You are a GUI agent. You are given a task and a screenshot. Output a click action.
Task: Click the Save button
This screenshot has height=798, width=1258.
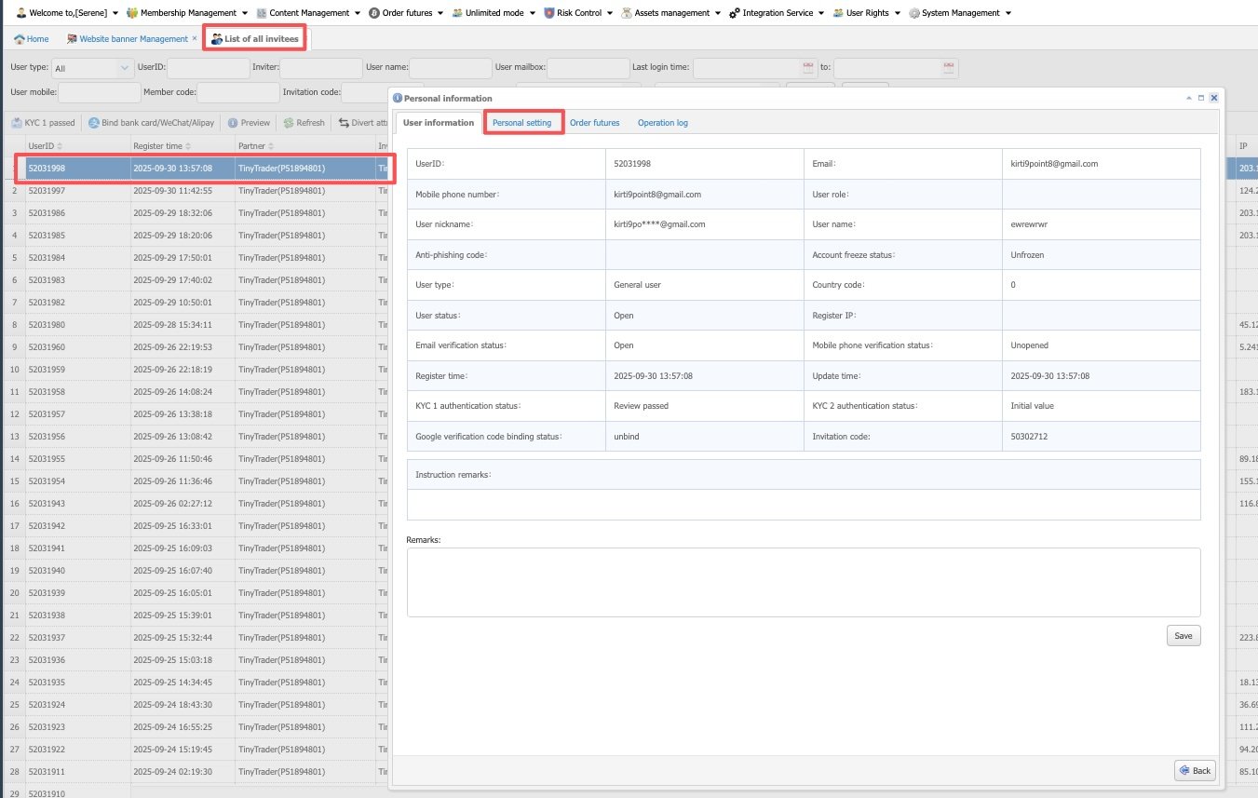point(1183,636)
